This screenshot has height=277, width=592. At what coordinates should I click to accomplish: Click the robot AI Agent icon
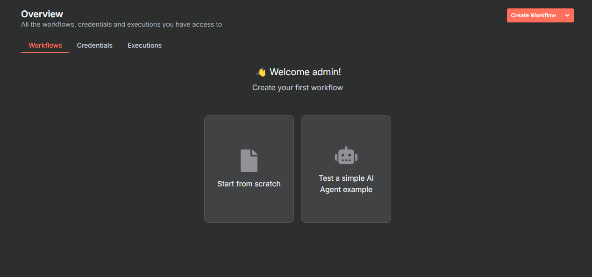click(x=346, y=156)
